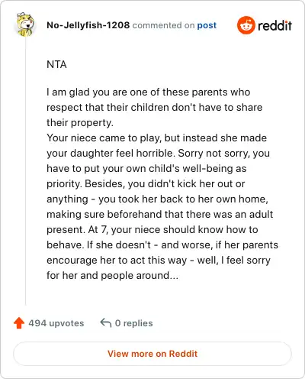This screenshot has width=305, height=379.
Task: Click the line starting "present. At 7"
Action: click(152, 229)
